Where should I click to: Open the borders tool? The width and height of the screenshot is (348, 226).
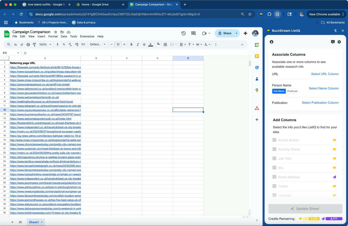pyautogui.click(x=165, y=44)
